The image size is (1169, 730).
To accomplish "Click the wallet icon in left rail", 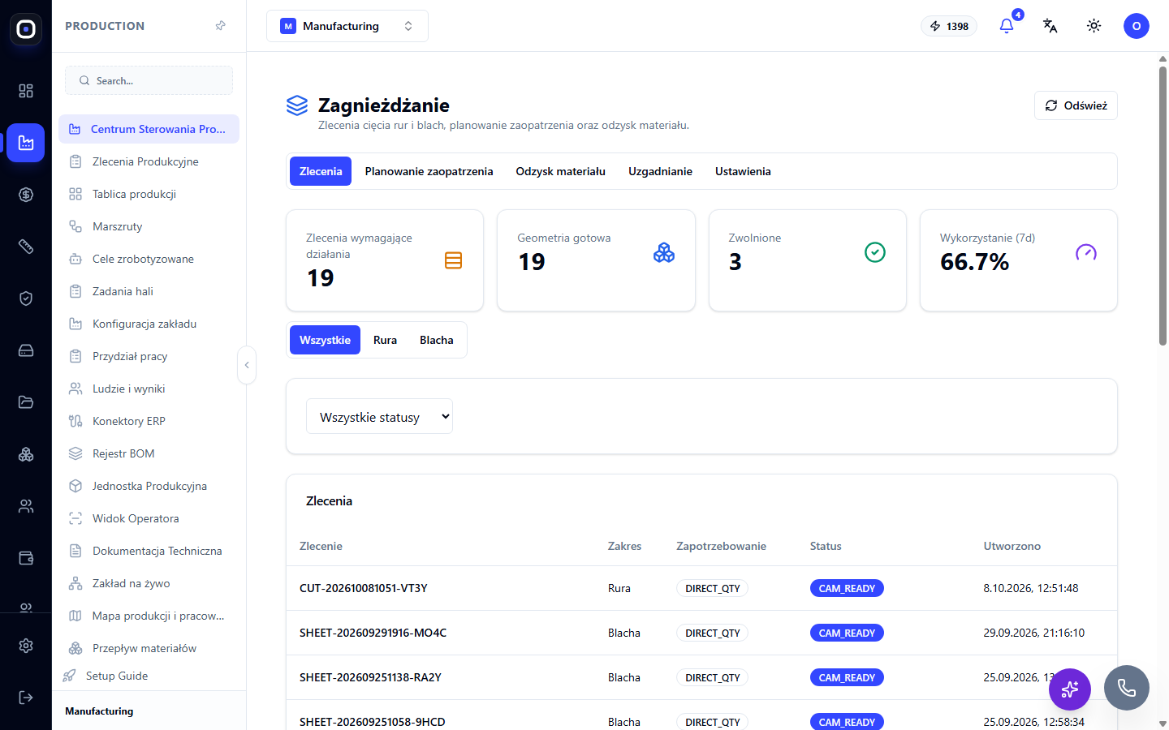I will [x=26, y=558].
